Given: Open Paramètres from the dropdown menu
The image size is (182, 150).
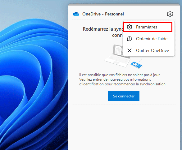Looking at the screenshot, I should [148, 27].
